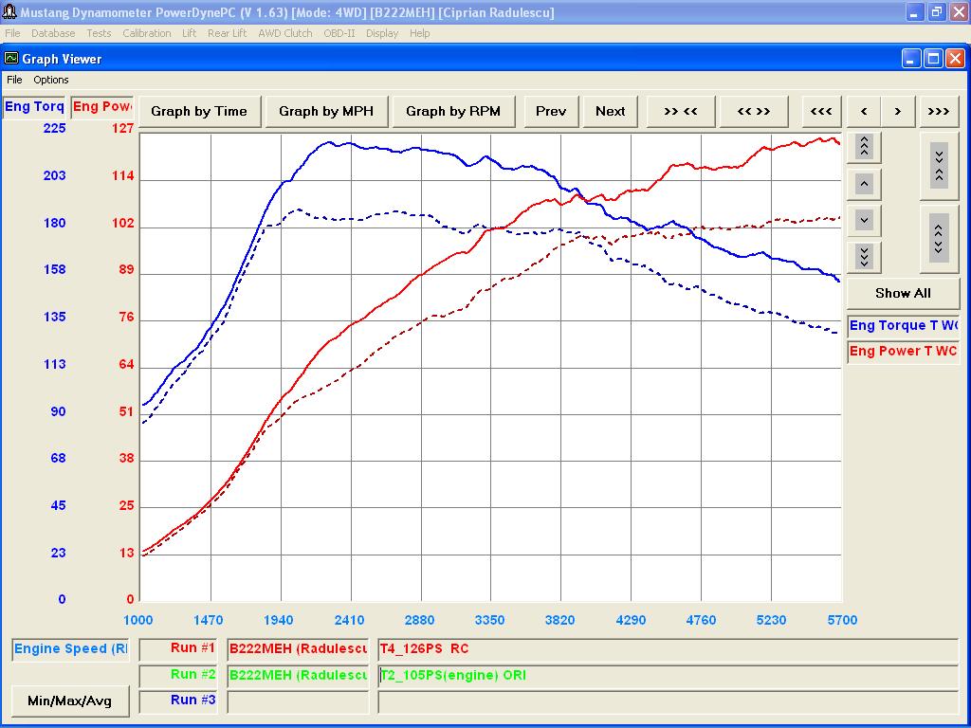Click Graph by Time button
This screenshot has width=971, height=728.
pyautogui.click(x=199, y=112)
